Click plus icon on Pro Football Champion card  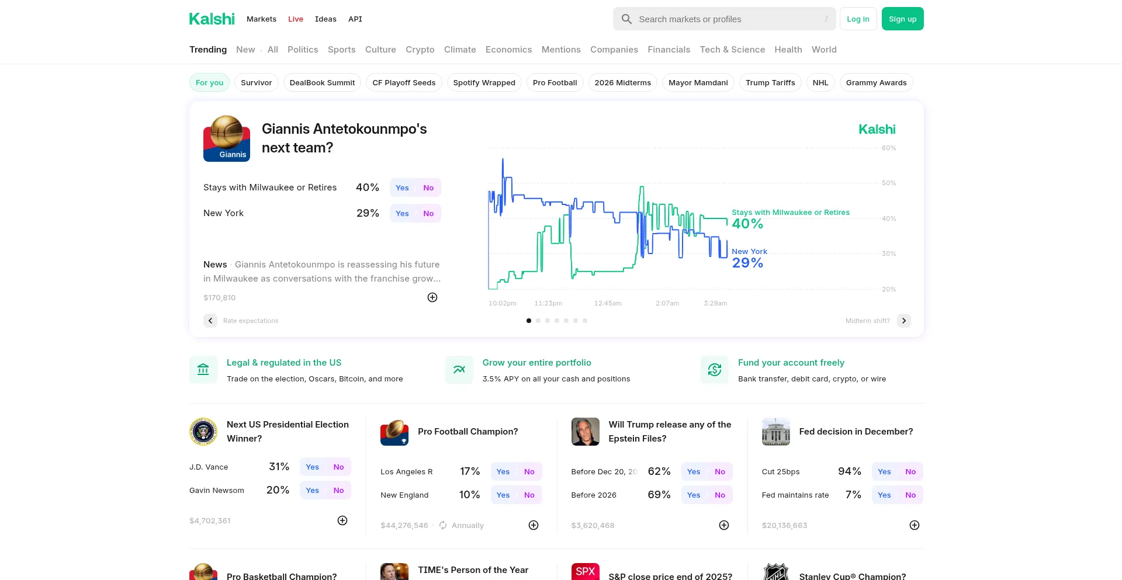coord(534,525)
